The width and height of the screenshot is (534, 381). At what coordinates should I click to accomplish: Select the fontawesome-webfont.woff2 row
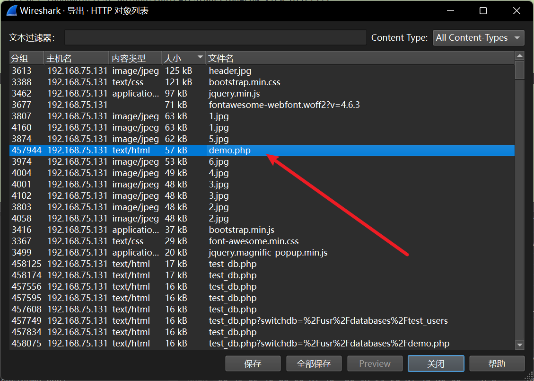tap(284, 105)
